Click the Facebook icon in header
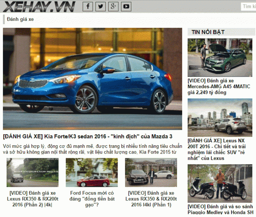 pyautogui.click(x=88, y=6)
